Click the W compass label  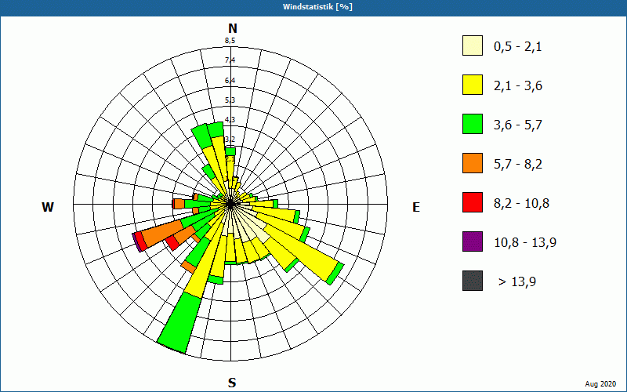click(48, 207)
